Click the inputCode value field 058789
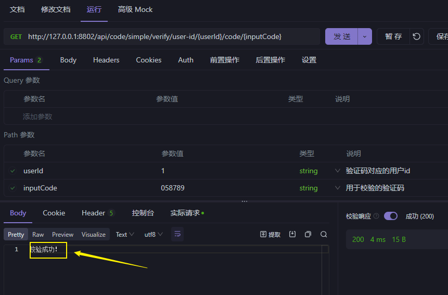Viewport: 448px width, 295px height. click(173, 188)
